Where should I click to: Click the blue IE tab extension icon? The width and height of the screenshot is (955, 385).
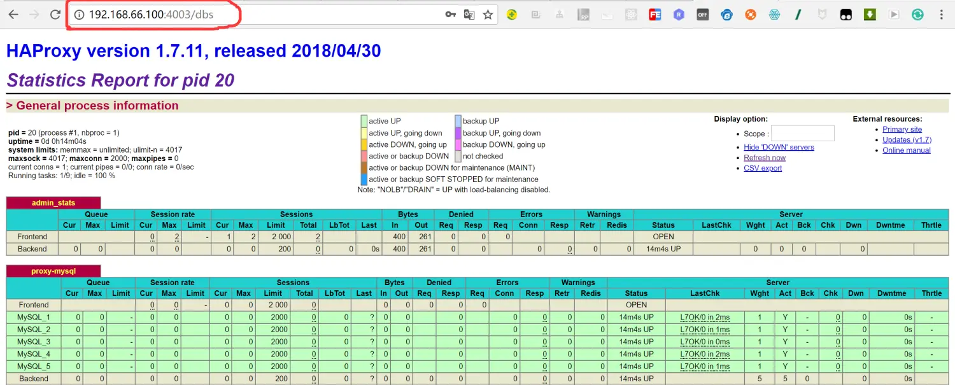pyautogui.click(x=726, y=15)
